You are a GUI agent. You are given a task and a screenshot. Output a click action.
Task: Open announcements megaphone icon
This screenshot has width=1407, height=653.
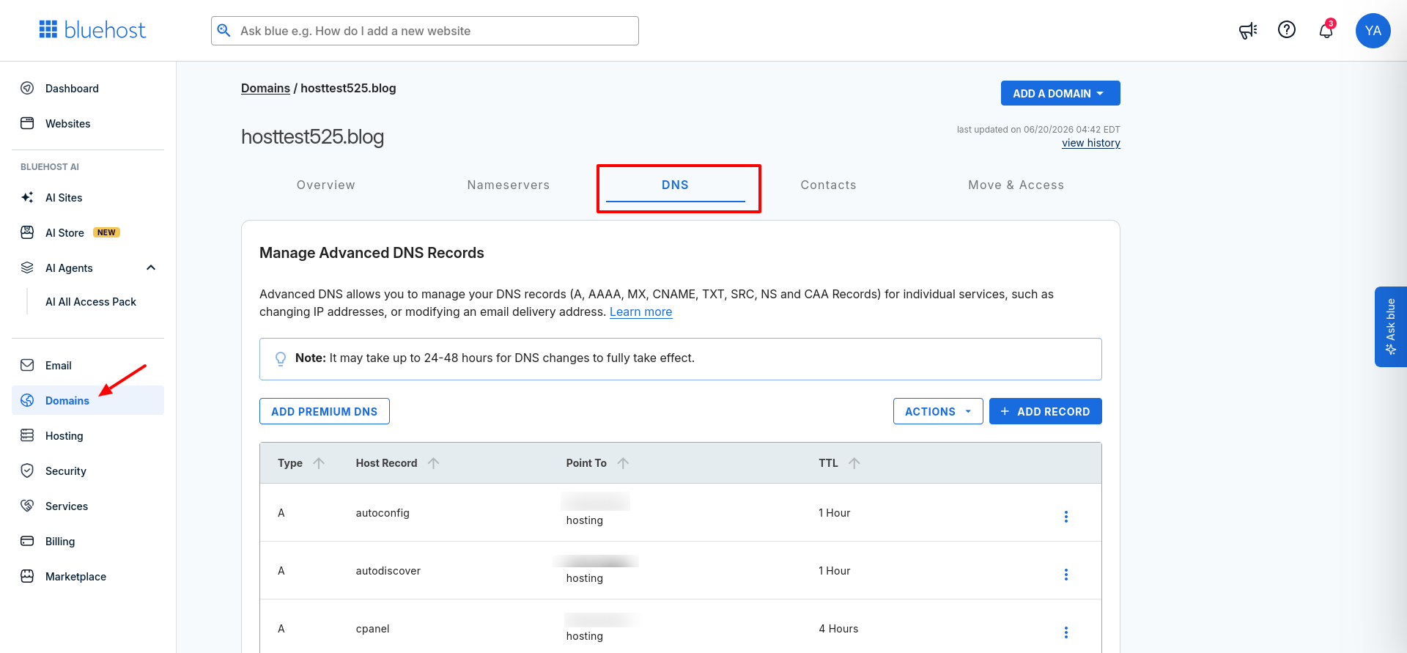click(x=1248, y=31)
